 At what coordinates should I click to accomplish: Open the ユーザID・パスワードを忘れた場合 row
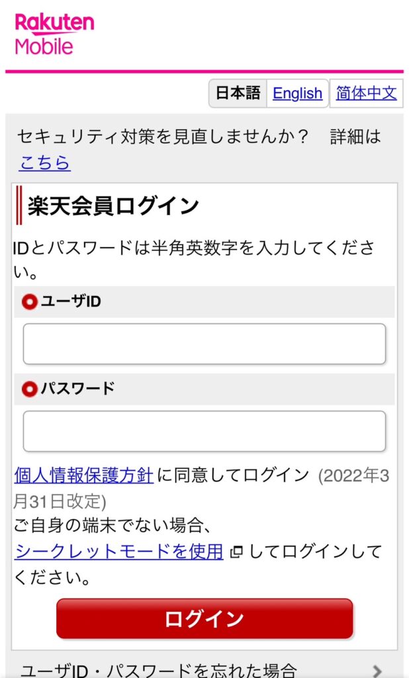pyautogui.click(x=159, y=670)
